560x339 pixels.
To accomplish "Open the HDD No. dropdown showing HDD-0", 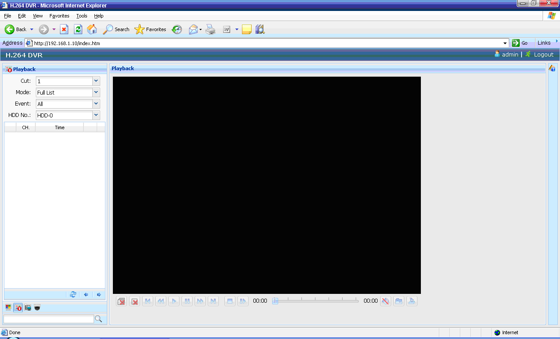I will (x=96, y=115).
